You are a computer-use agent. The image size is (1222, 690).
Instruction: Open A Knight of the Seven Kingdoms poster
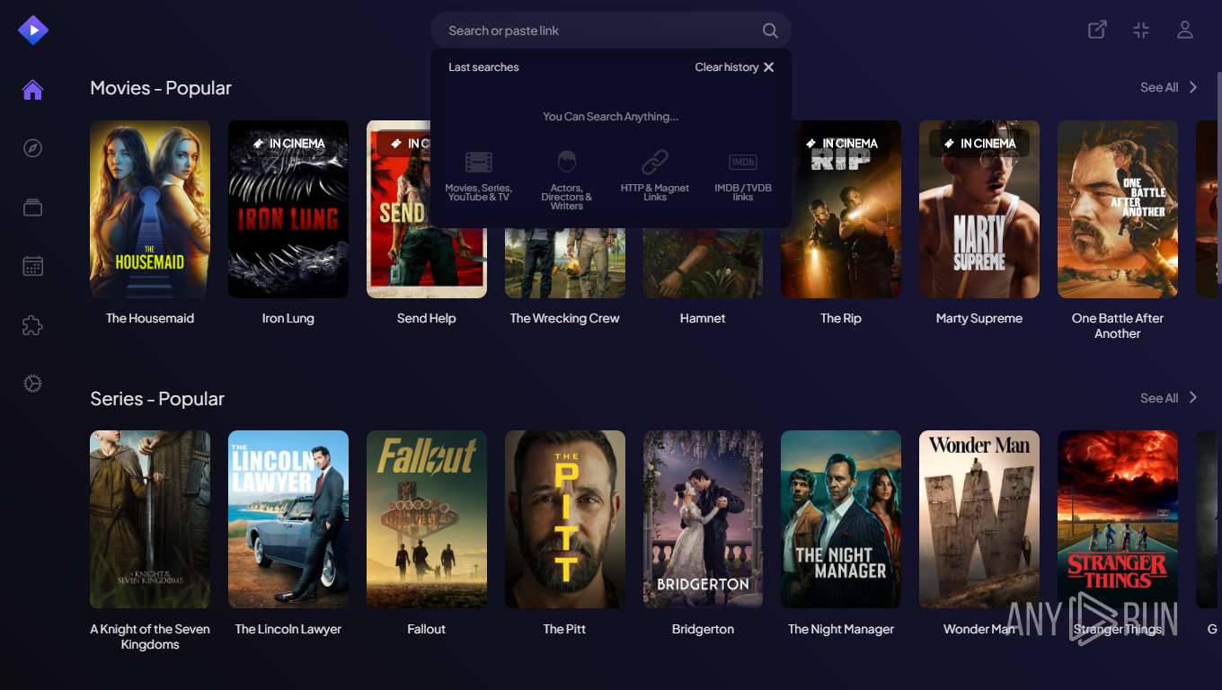tap(150, 519)
